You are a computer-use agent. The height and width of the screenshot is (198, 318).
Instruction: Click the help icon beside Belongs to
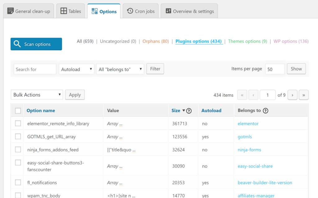(266, 111)
